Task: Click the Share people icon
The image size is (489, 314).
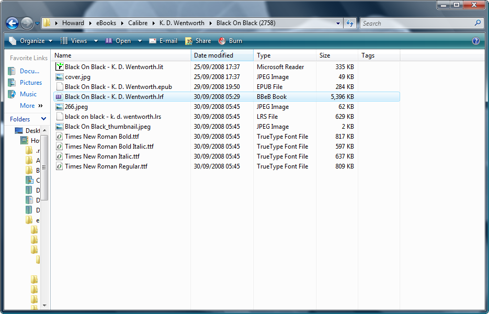Action: coord(189,41)
